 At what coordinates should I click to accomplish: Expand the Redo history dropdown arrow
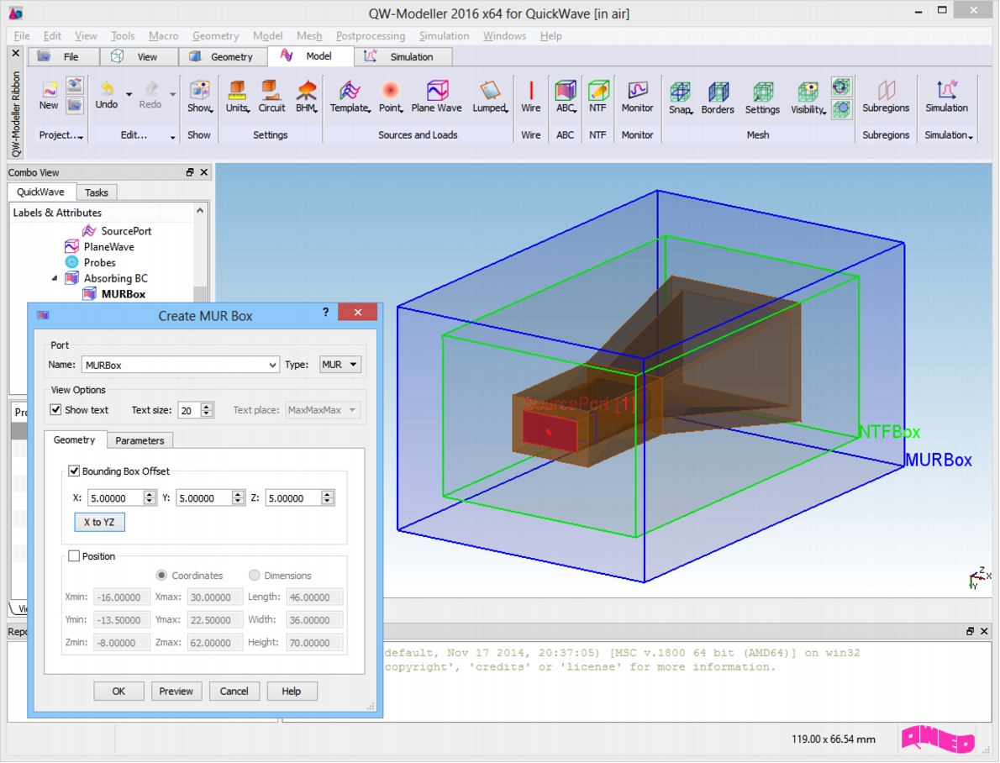173,94
